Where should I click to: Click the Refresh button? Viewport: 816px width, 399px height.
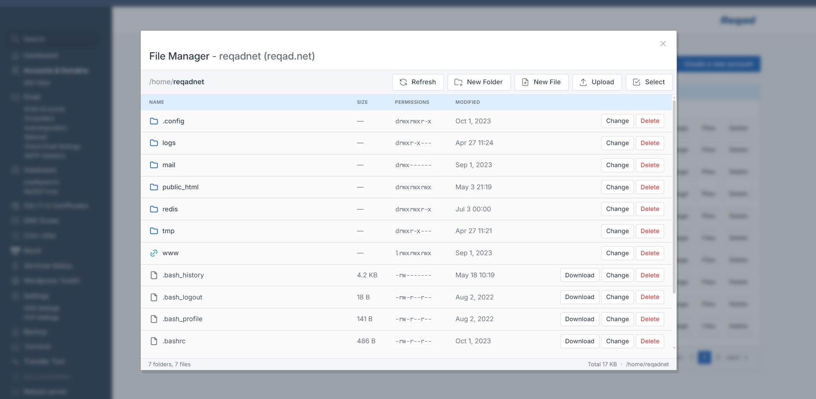[x=418, y=82]
